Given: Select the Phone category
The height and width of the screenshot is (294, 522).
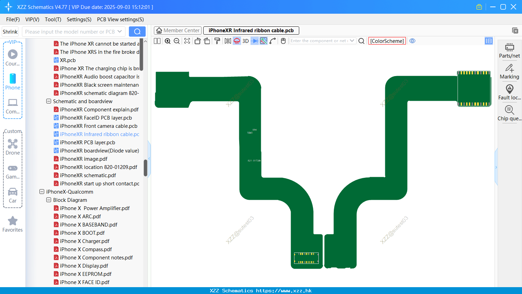Looking at the screenshot, I should click(13, 82).
